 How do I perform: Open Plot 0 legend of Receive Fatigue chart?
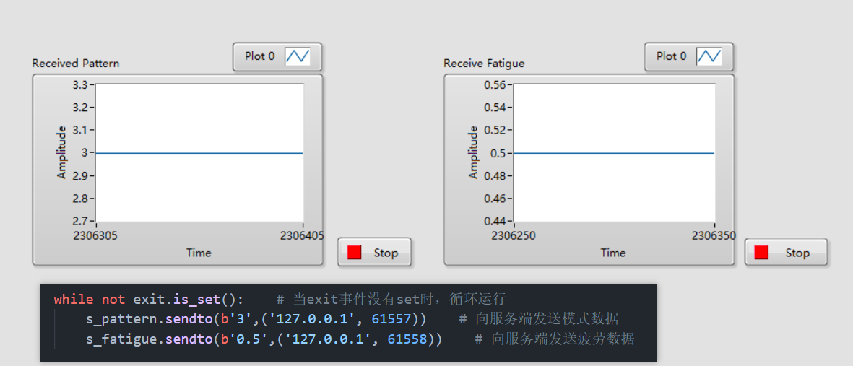[689, 56]
